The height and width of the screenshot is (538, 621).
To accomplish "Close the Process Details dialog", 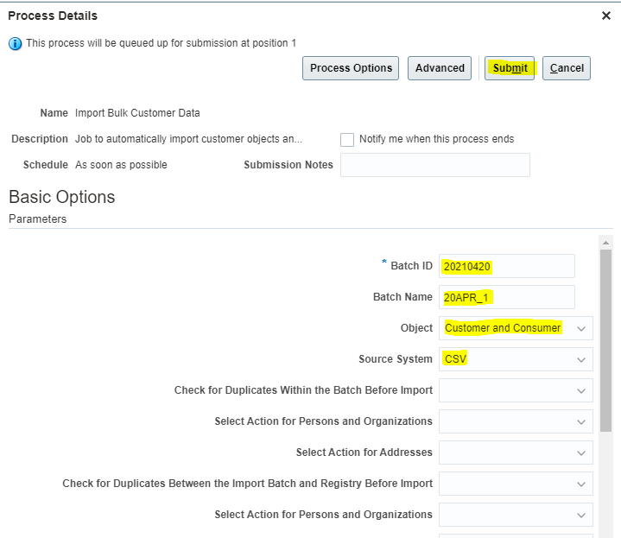I will [606, 16].
